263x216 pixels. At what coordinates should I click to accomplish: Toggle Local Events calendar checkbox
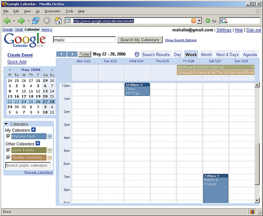point(8,150)
